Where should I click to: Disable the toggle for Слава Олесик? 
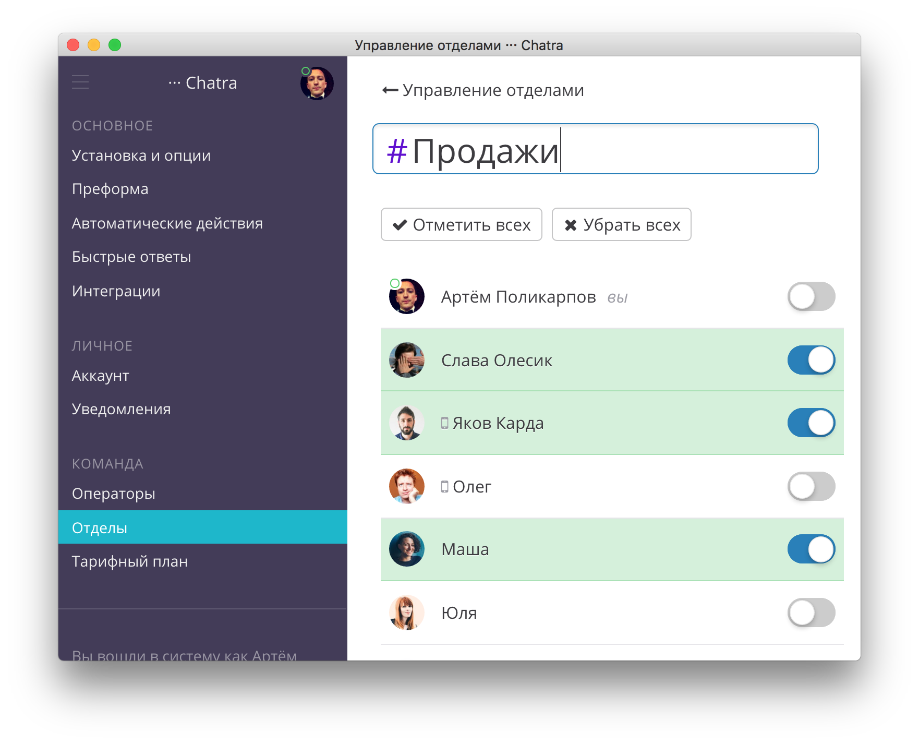811,360
